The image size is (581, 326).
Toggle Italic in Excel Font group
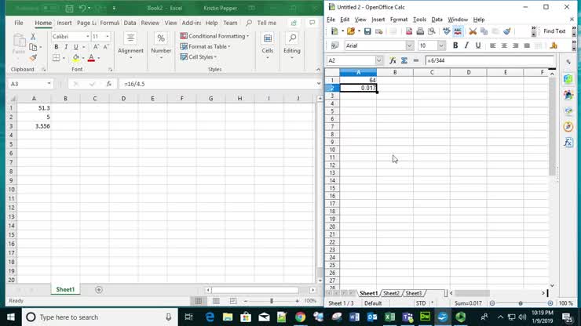pos(66,47)
